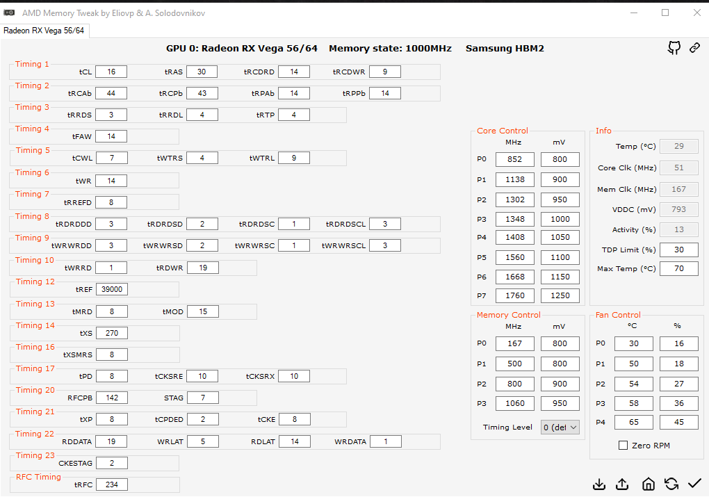Select the Radeon RX Vega 56/64 tab
This screenshot has width=709, height=497.
[x=44, y=31]
